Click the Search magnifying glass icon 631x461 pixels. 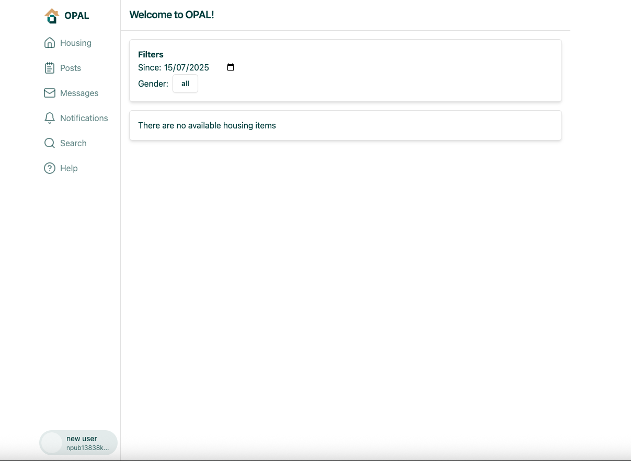[50, 143]
